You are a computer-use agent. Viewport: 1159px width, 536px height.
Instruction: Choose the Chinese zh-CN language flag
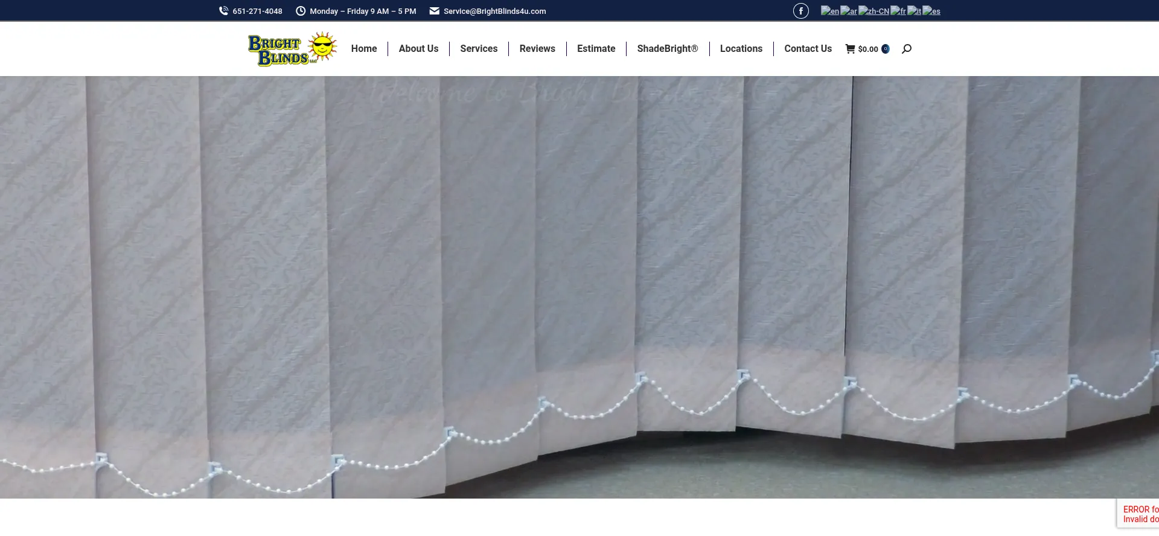[x=873, y=11]
